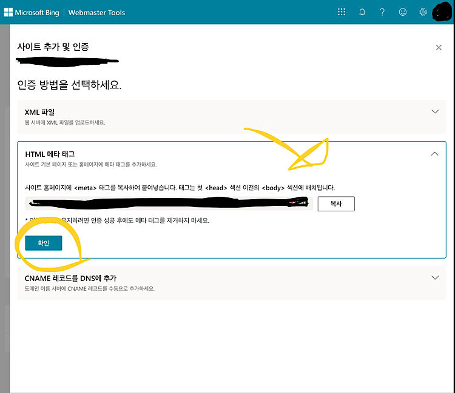Image resolution: width=455 pixels, height=393 pixels.
Task: Expand the CNAME 레코드를 DNS에 추가 chevron
Action: tap(435, 278)
